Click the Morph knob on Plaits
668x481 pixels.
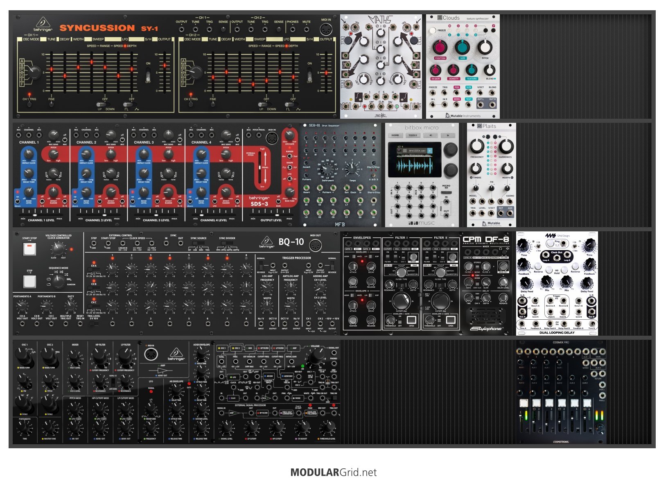[507, 168]
